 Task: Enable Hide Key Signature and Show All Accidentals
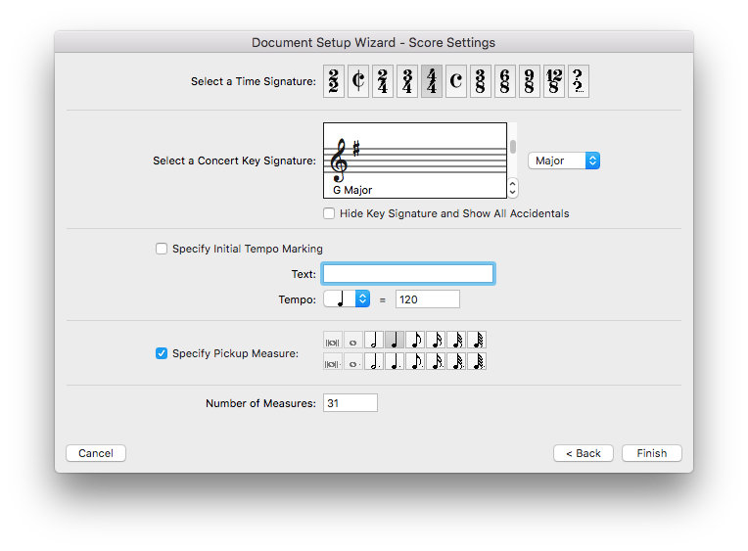(329, 213)
